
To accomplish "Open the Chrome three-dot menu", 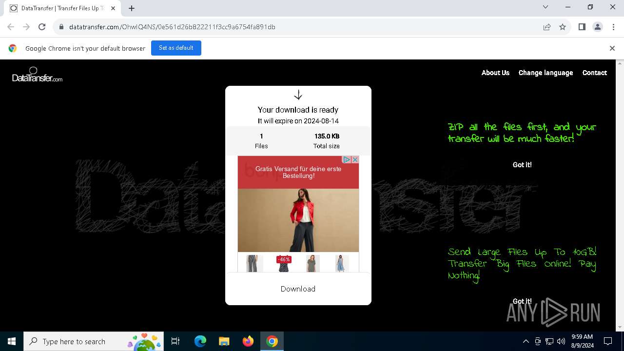I will click(x=613, y=27).
